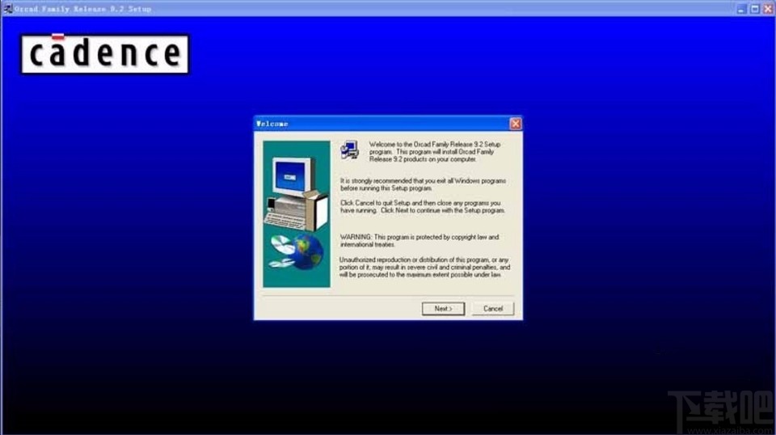Click the Orcad Family Release 9.2 Setup title text
Viewport: 776px width, 435px height.
82,9
